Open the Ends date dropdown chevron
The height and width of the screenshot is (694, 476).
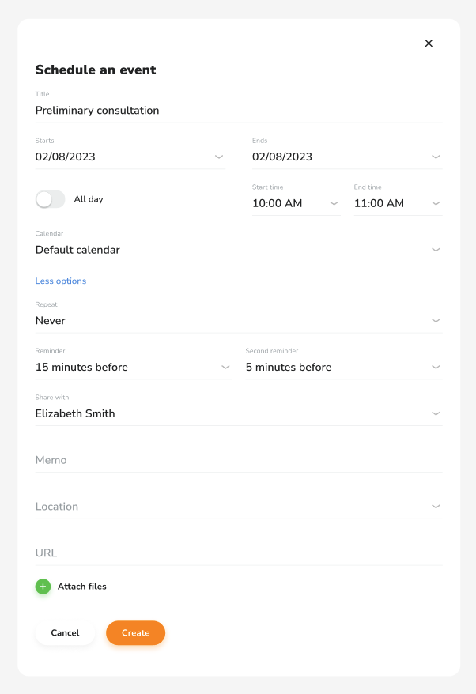coord(436,157)
